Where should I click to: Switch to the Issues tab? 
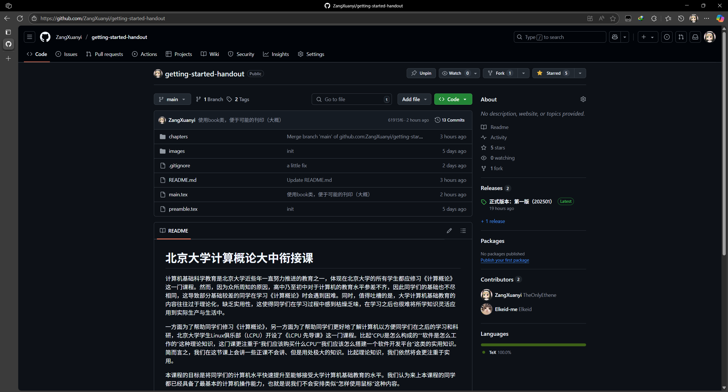tap(67, 54)
